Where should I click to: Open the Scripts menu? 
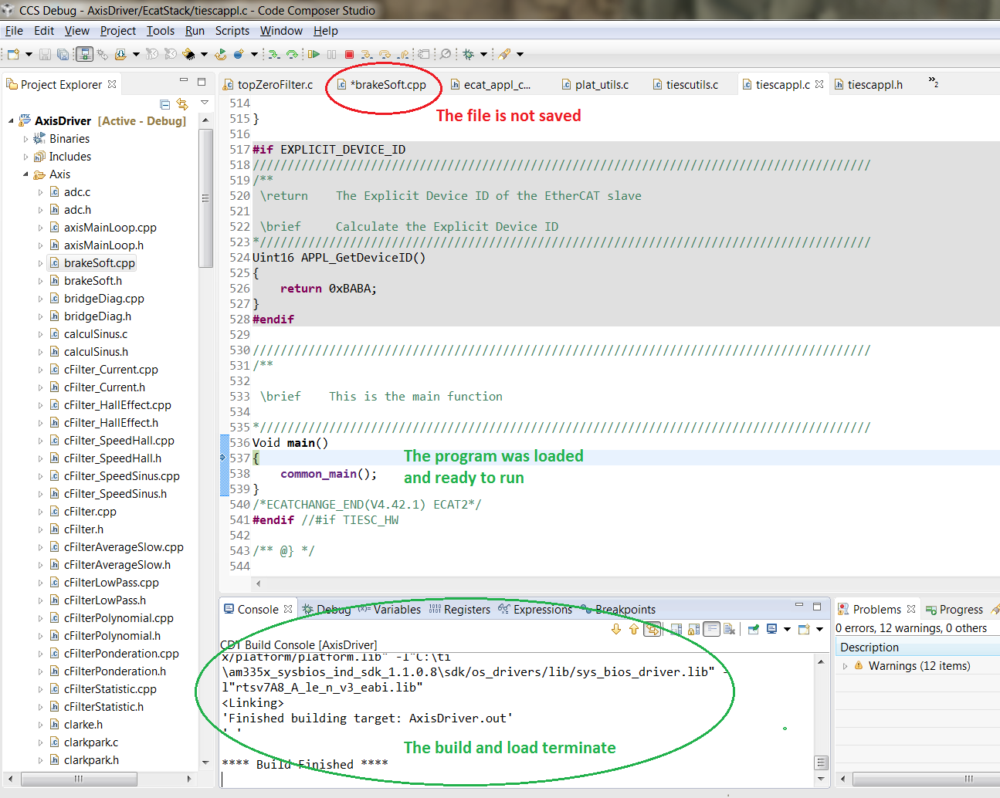tap(232, 31)
